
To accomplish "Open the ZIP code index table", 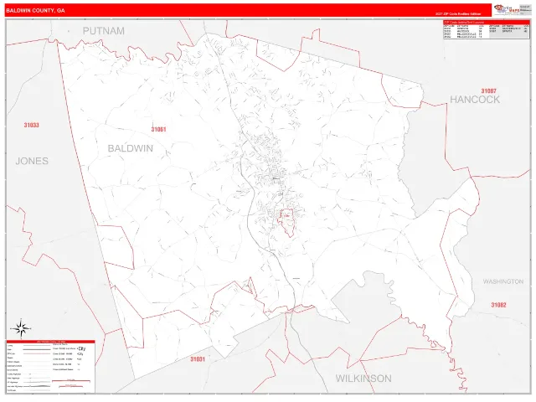I will click(x=487, y=29).
